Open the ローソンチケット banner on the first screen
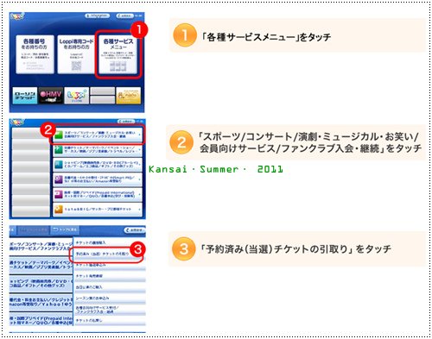432x339 pixels. [25, 96]
